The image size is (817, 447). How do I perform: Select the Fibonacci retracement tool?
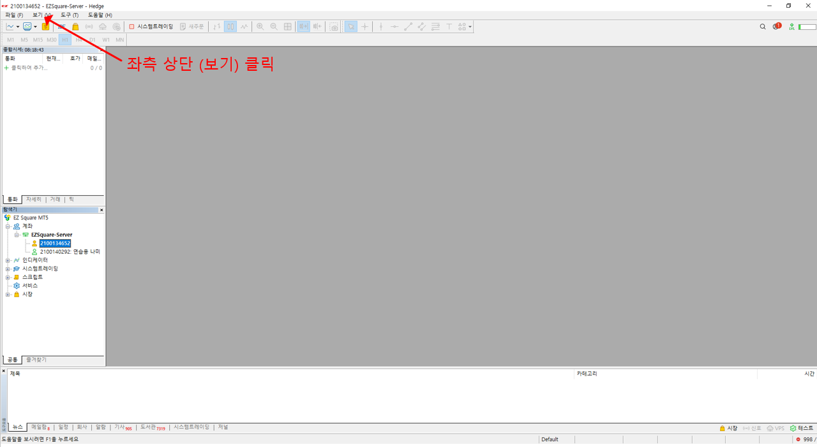pos(435,27)
